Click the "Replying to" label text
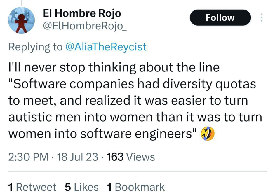Screen dimensions: 275x196 tap(35, 47)
